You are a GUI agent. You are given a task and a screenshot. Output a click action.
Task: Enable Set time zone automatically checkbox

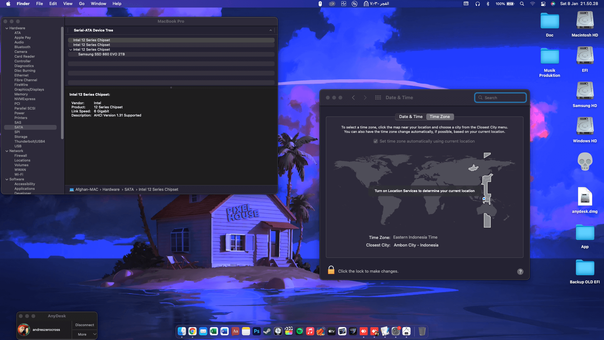[376, 141]
